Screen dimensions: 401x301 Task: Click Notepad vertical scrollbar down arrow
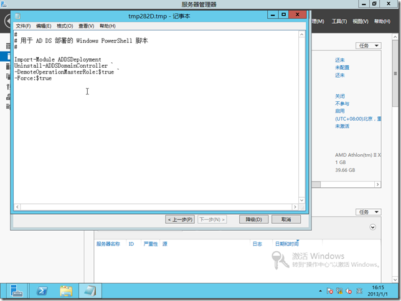(x=302, y=200)
